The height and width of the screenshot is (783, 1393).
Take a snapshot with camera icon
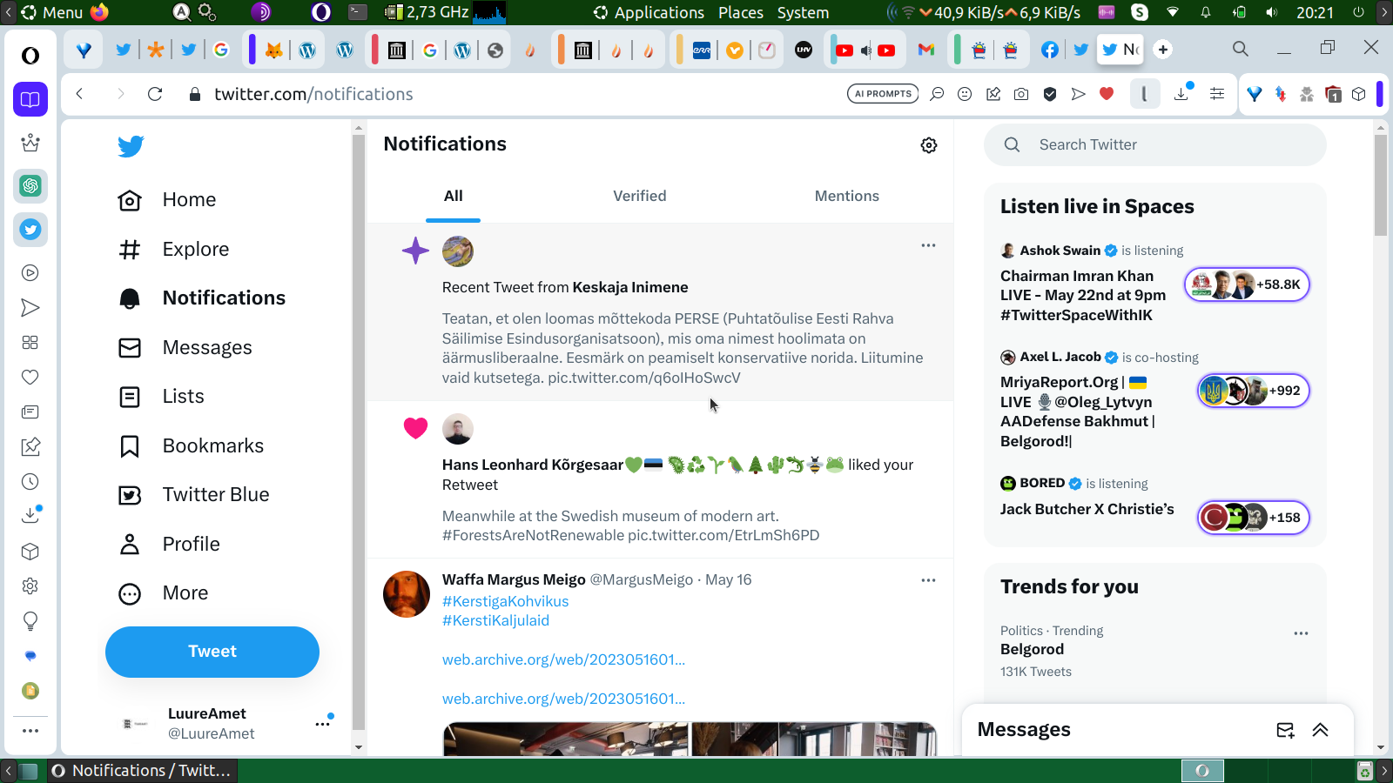pos(1021,94)
